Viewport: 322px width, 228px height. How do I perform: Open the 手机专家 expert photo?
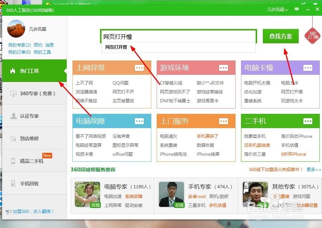tap(171, 194)
